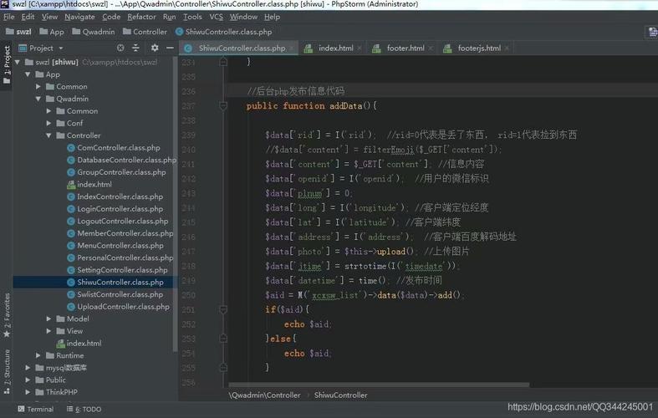Expand the Model folder
Image resolution: width=658 pixels, height=418 pixels.
click(x=48, y=319)
